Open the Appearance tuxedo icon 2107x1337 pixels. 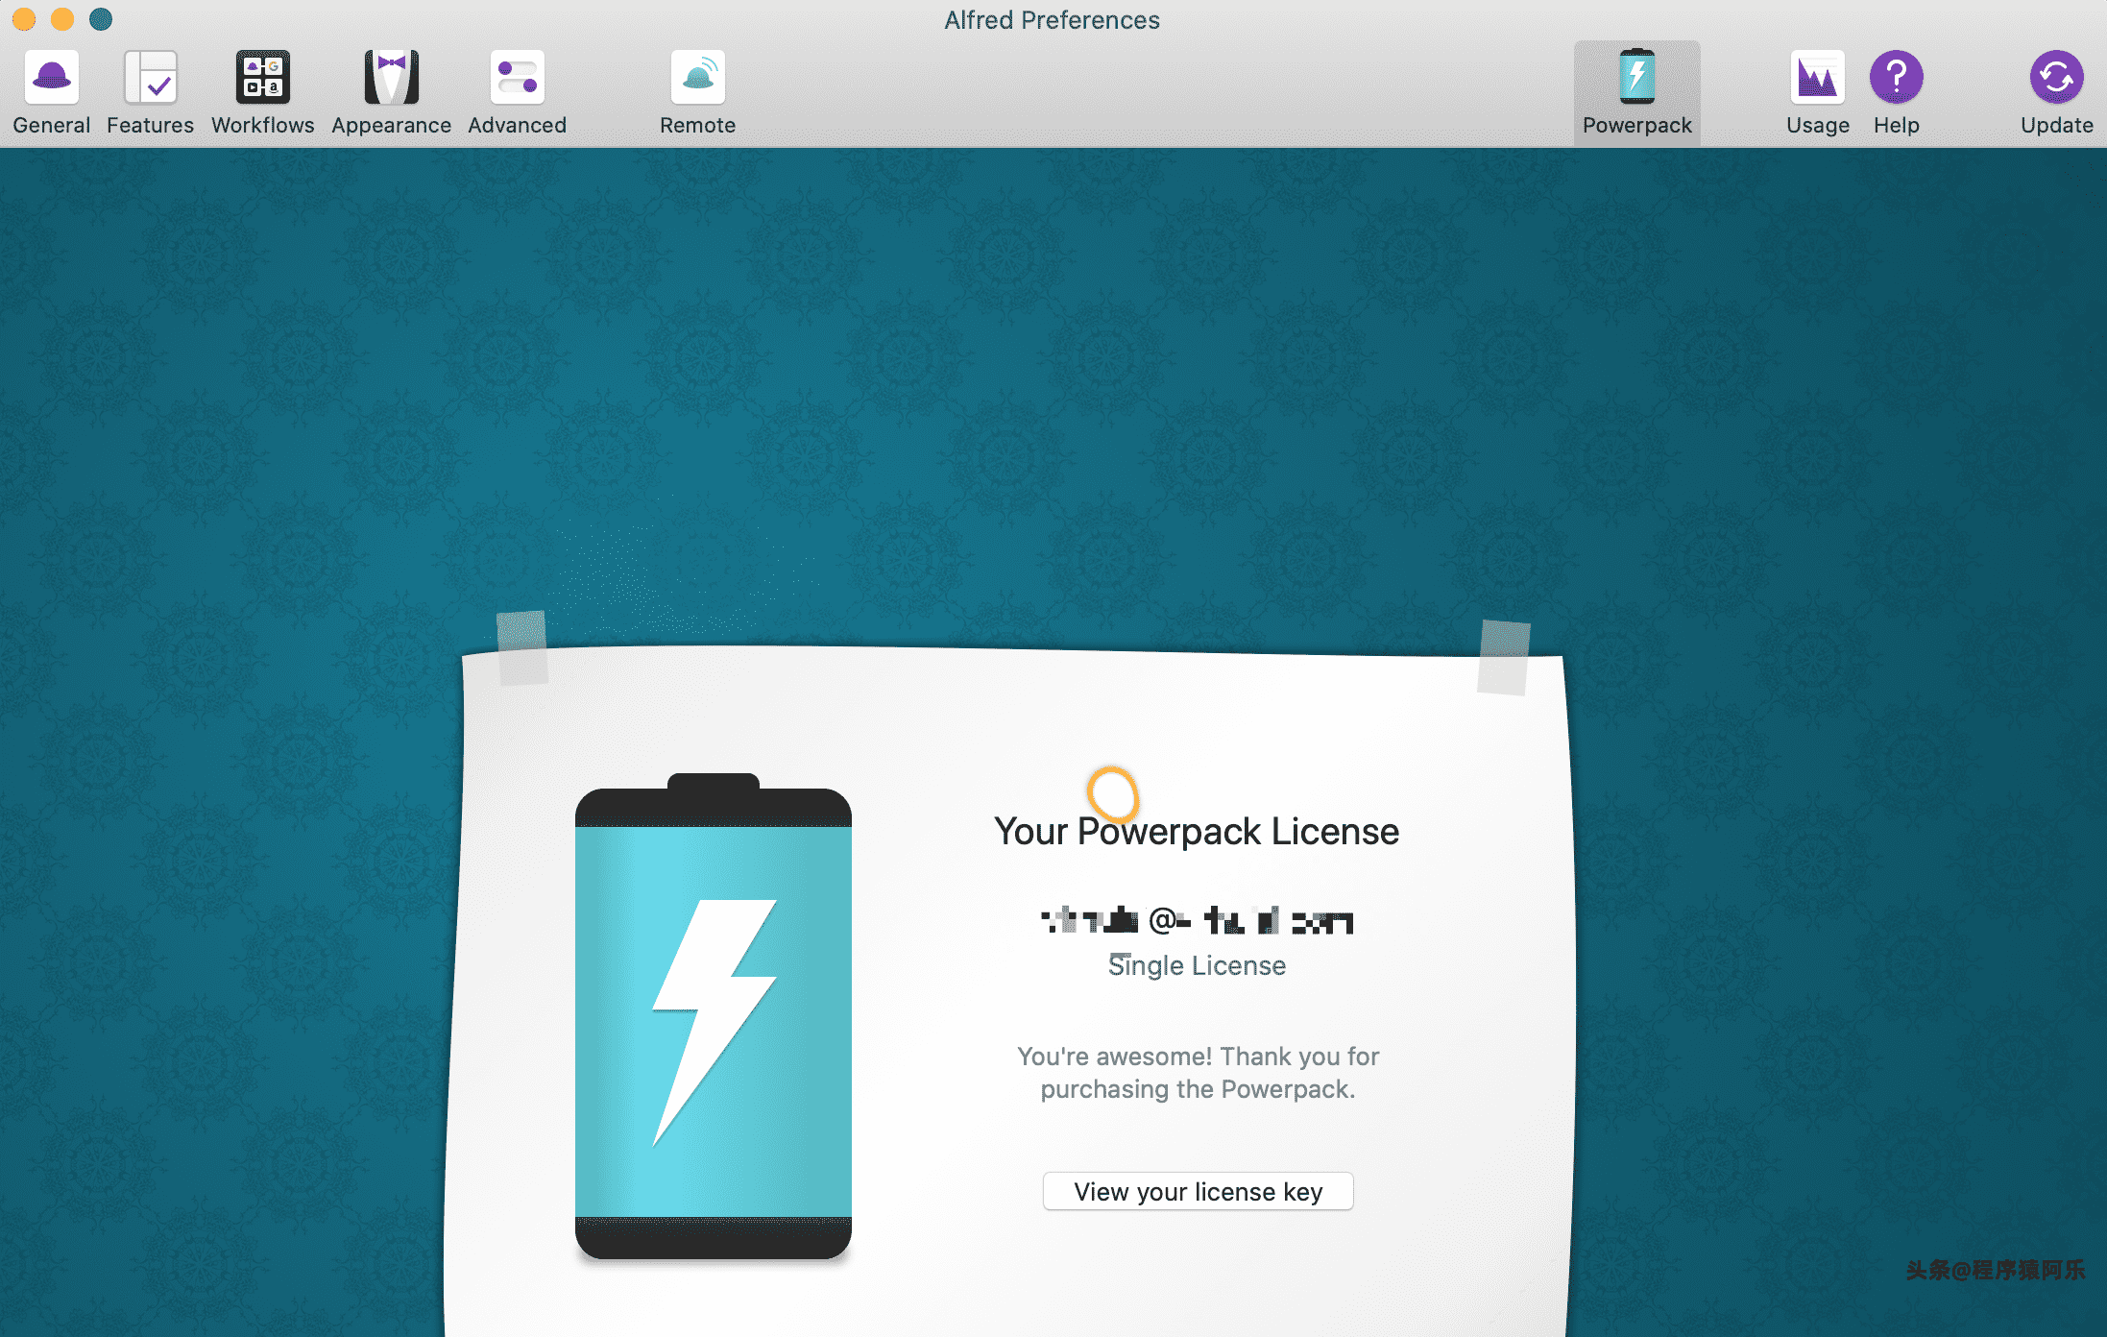click(x=392, y=77)
